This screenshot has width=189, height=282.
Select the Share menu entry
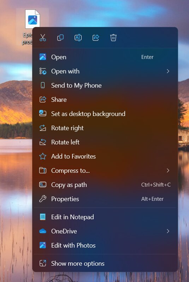tap(105, 99)
